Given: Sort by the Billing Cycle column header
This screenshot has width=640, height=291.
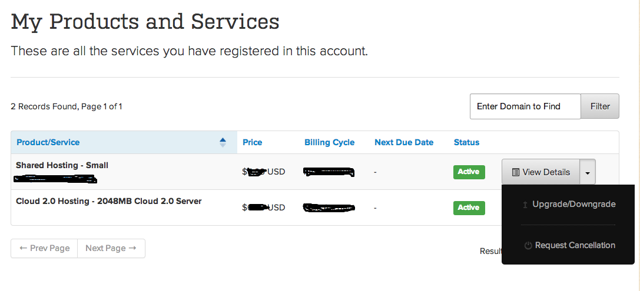Looking at the screenshot, I should pos(329,142).
